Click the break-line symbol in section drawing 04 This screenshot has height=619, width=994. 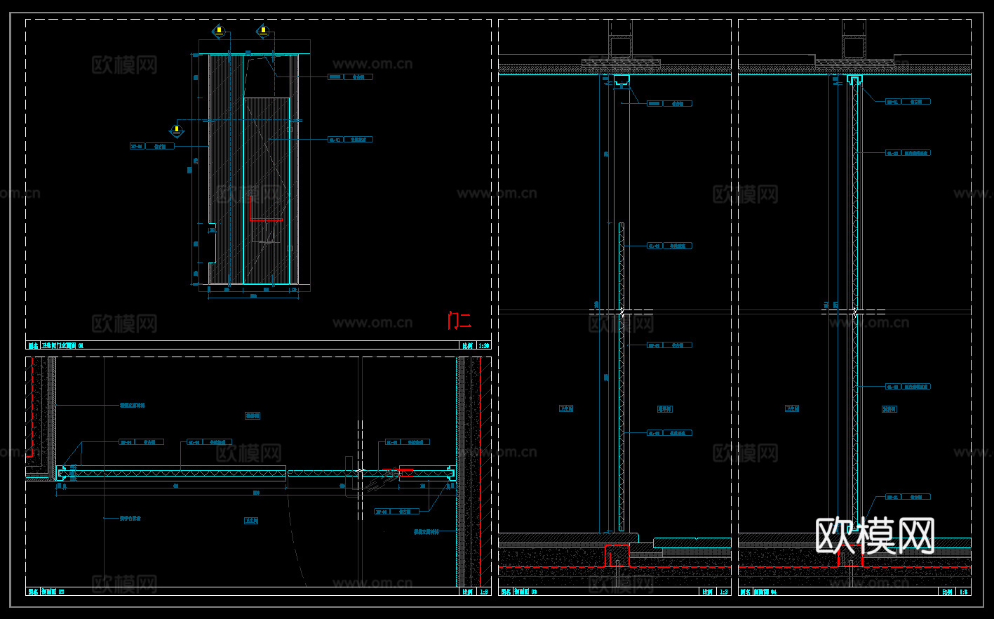[x=854, y=311]
